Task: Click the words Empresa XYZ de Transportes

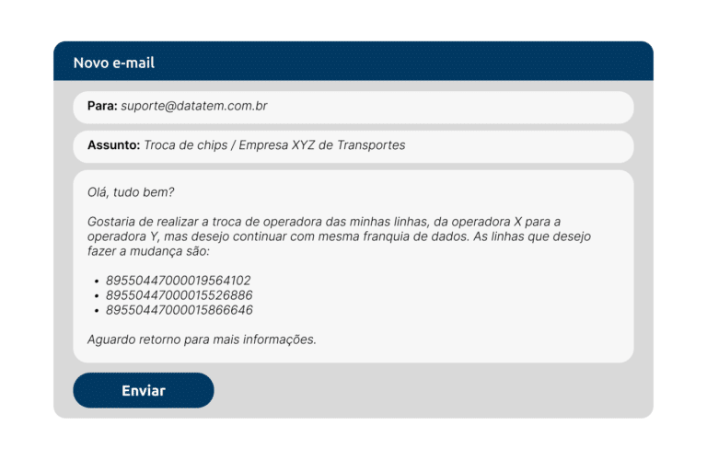Action: point(322,145)
